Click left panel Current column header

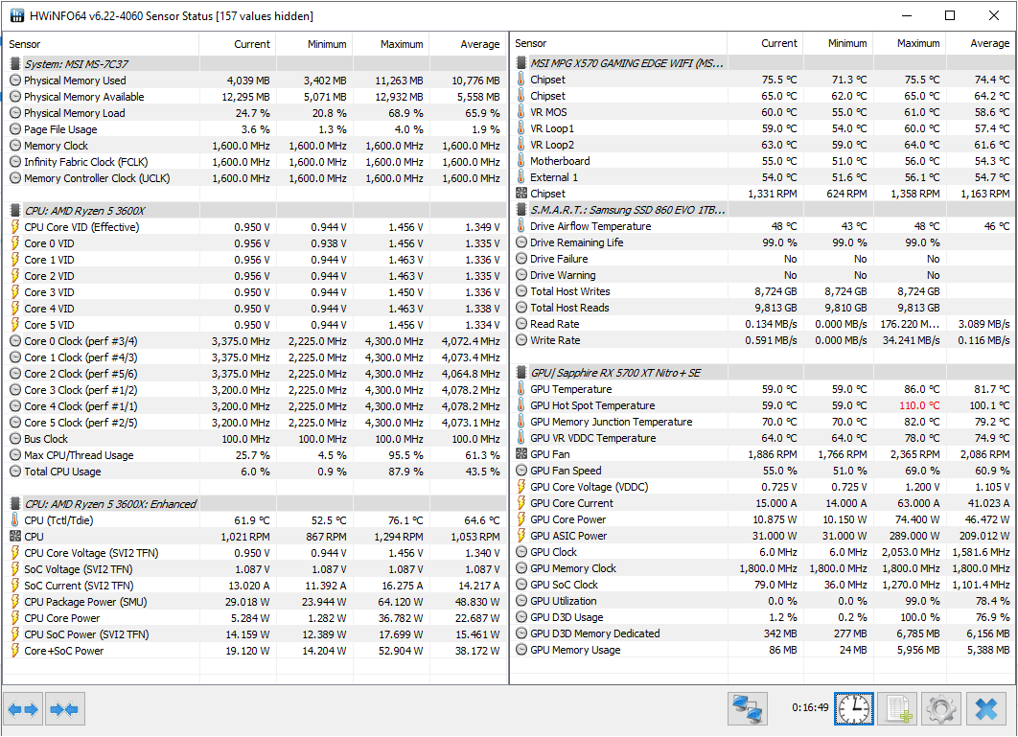pyautogui.click(x=238, y=44)
